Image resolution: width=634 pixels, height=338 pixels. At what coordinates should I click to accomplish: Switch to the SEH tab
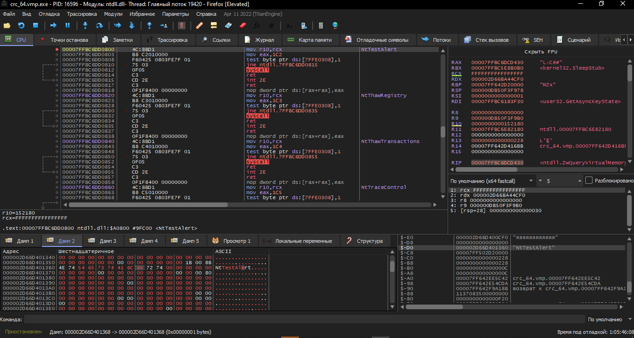coord(533,40)
